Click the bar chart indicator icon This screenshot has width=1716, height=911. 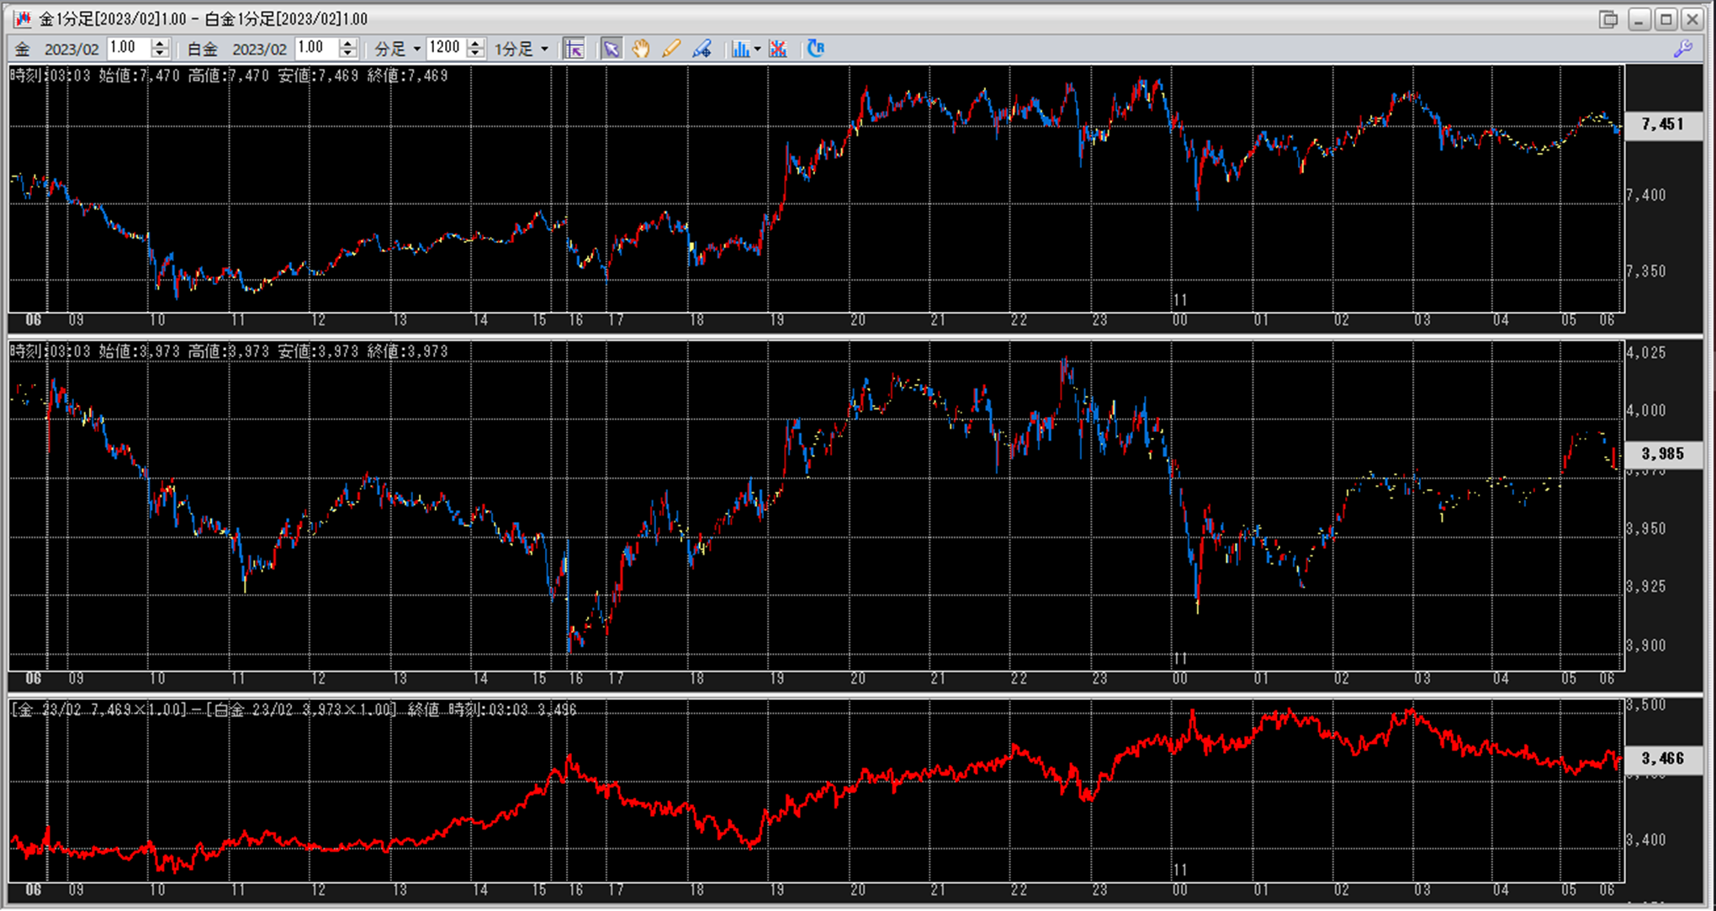(739, 49)
